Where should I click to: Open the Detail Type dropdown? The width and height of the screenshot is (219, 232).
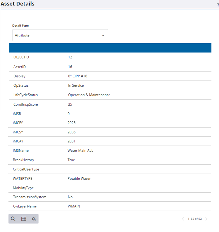60,35
